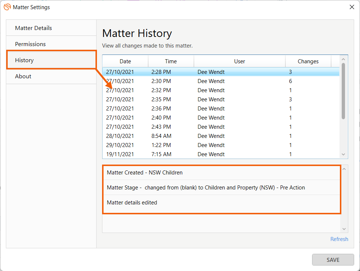Sort history by Changes column header
The image size is (360, 271).
(x=308, y=61)
